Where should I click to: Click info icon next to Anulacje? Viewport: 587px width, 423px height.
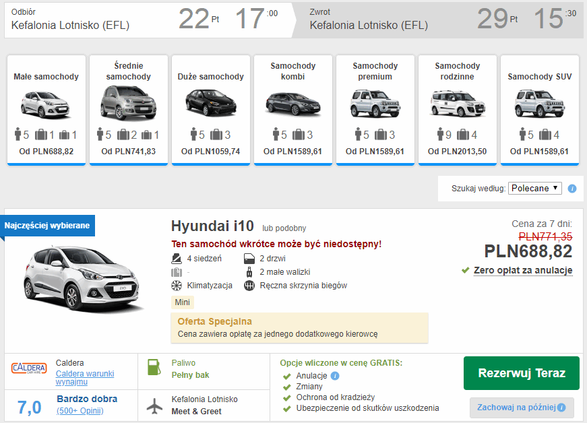tap(335, 376)
